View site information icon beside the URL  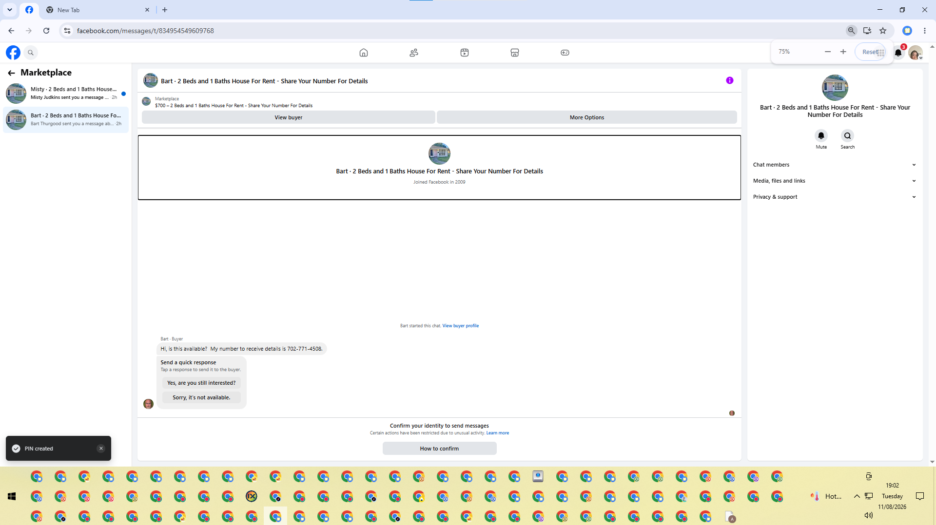point(67,31)
